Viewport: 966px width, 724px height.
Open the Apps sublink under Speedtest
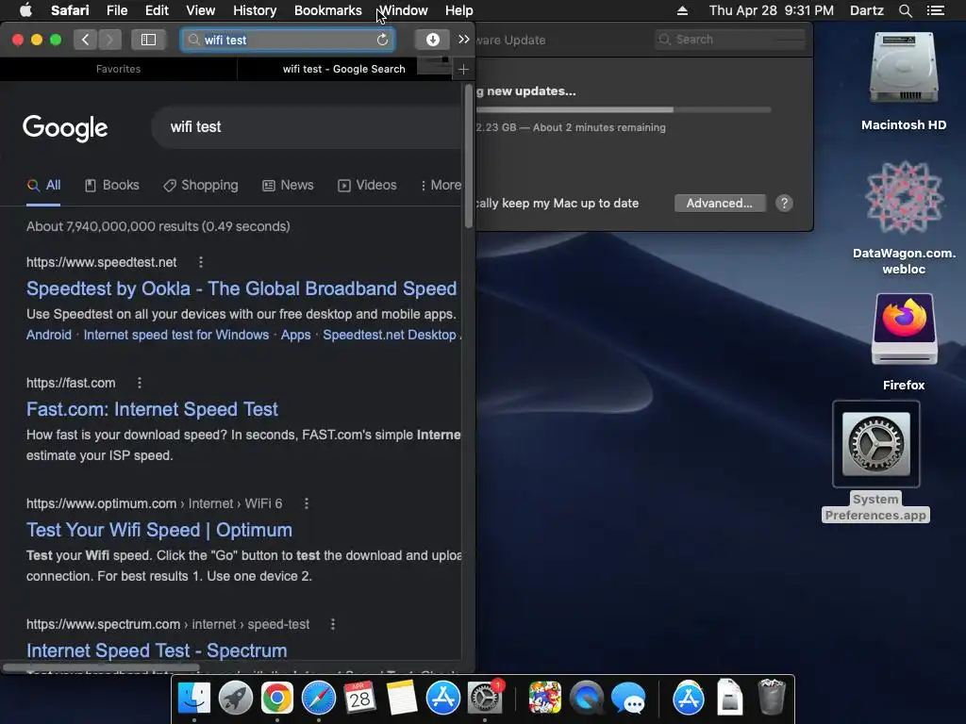point(295,335)
